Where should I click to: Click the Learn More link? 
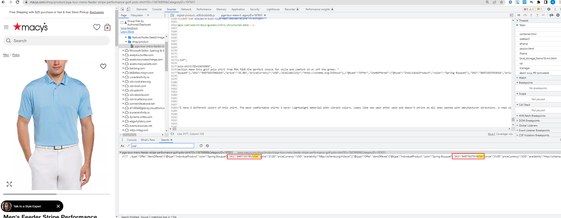coord(127,32)
